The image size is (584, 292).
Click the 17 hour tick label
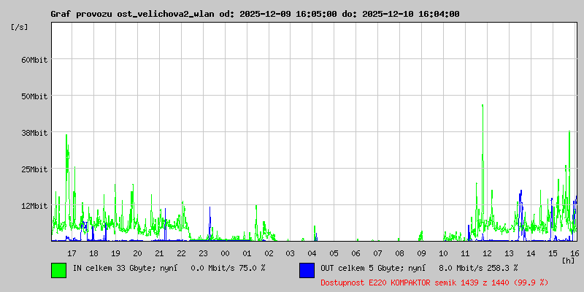coord(72,253)
